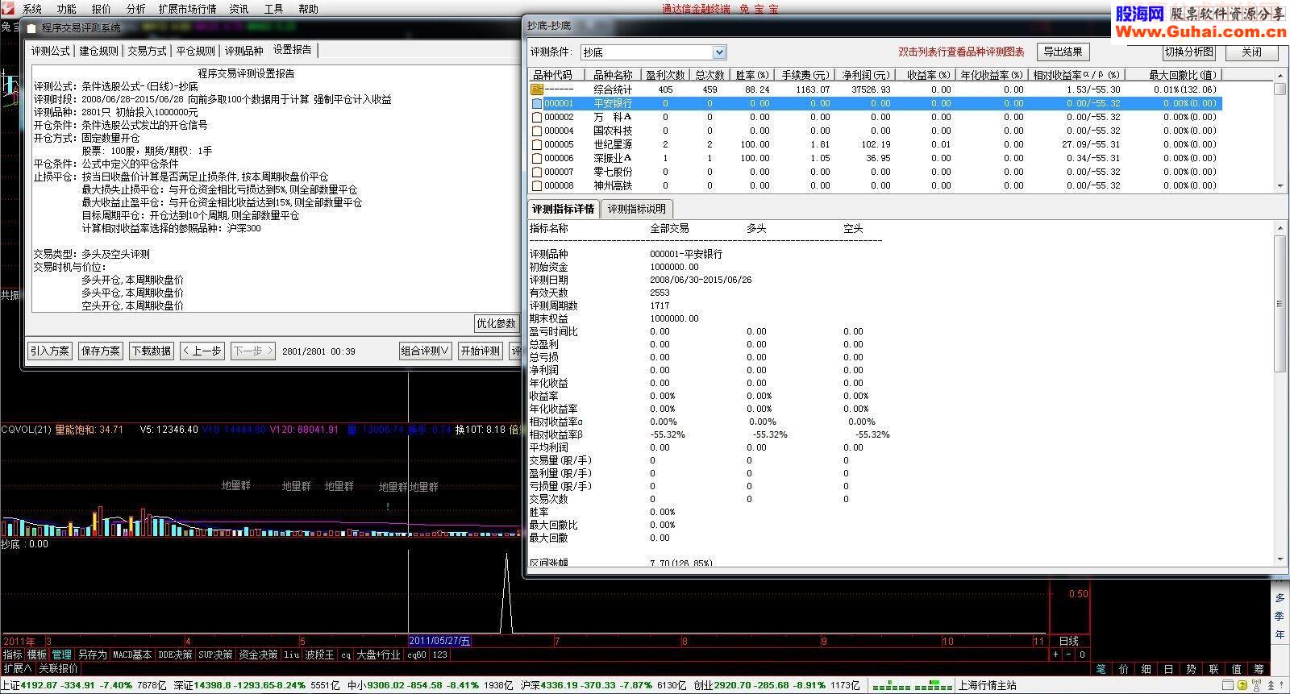Sort by the 品种代码 column header
Image resolution: width=1290 pixels, height=694 pixels.
pos(556,75)
